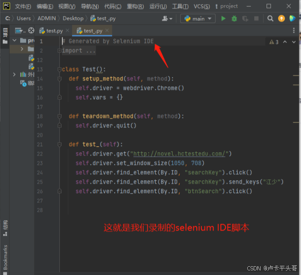Screen dimensions: 301x275
Task: Click the stop process square icon
Action: [256, 19]
